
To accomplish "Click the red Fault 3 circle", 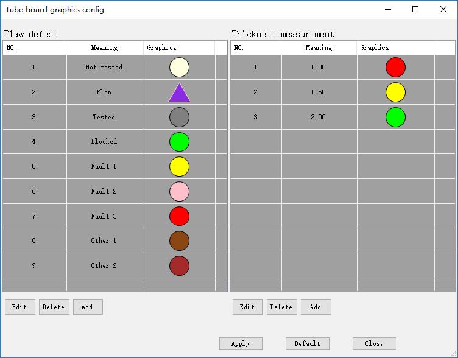I will tap(179, 216).
